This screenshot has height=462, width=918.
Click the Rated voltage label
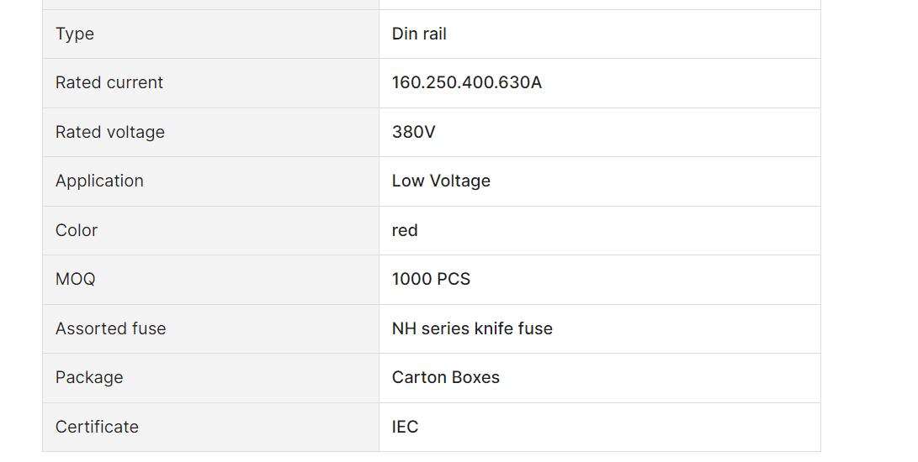110,132
